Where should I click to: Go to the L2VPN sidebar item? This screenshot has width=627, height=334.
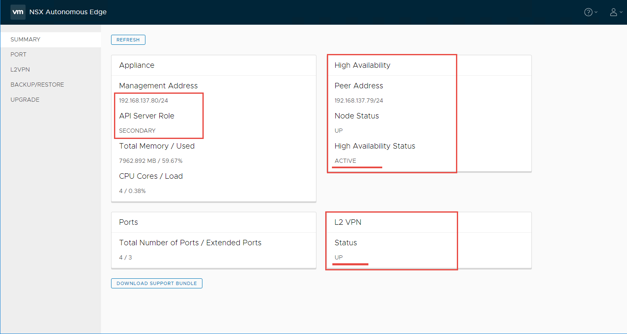(20, 69)
